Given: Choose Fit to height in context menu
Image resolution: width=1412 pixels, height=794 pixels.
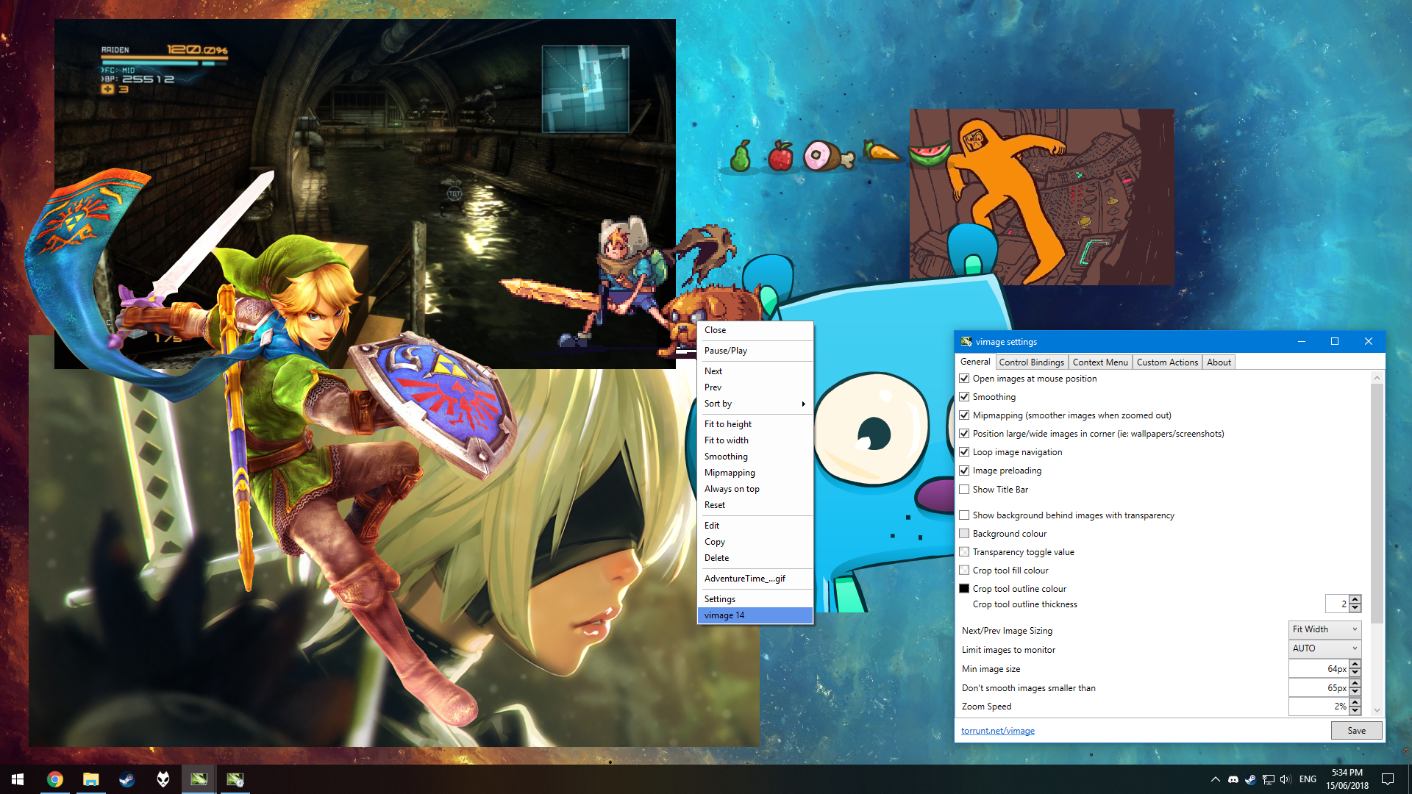Looking at the screenshot, I should (728, 424).
